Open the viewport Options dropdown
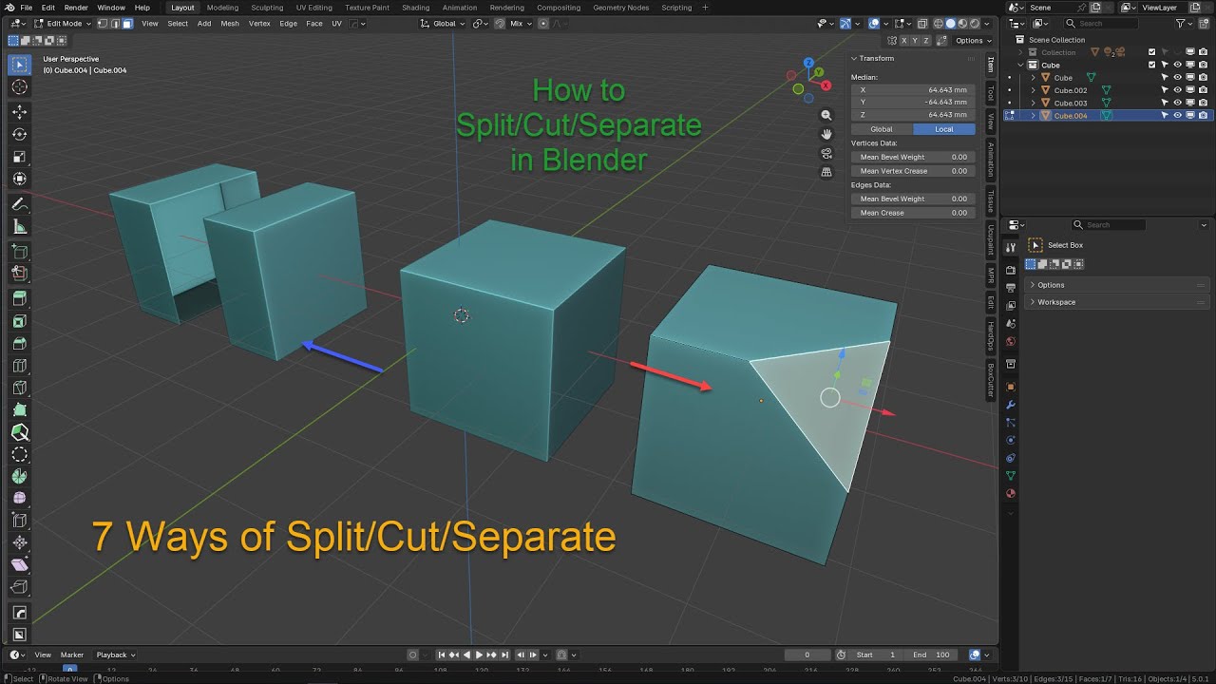The height and width of the screenshot is (684, 1216). pyautogui.click(x=972, y=40)
